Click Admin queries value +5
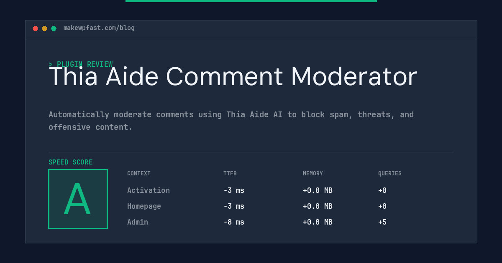 point(382,222)
